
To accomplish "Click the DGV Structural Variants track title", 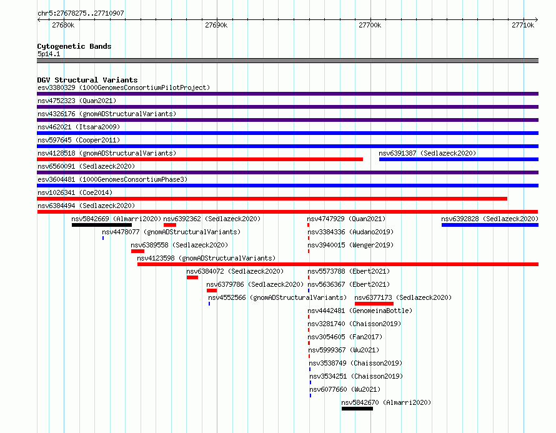I will [87, 80].
